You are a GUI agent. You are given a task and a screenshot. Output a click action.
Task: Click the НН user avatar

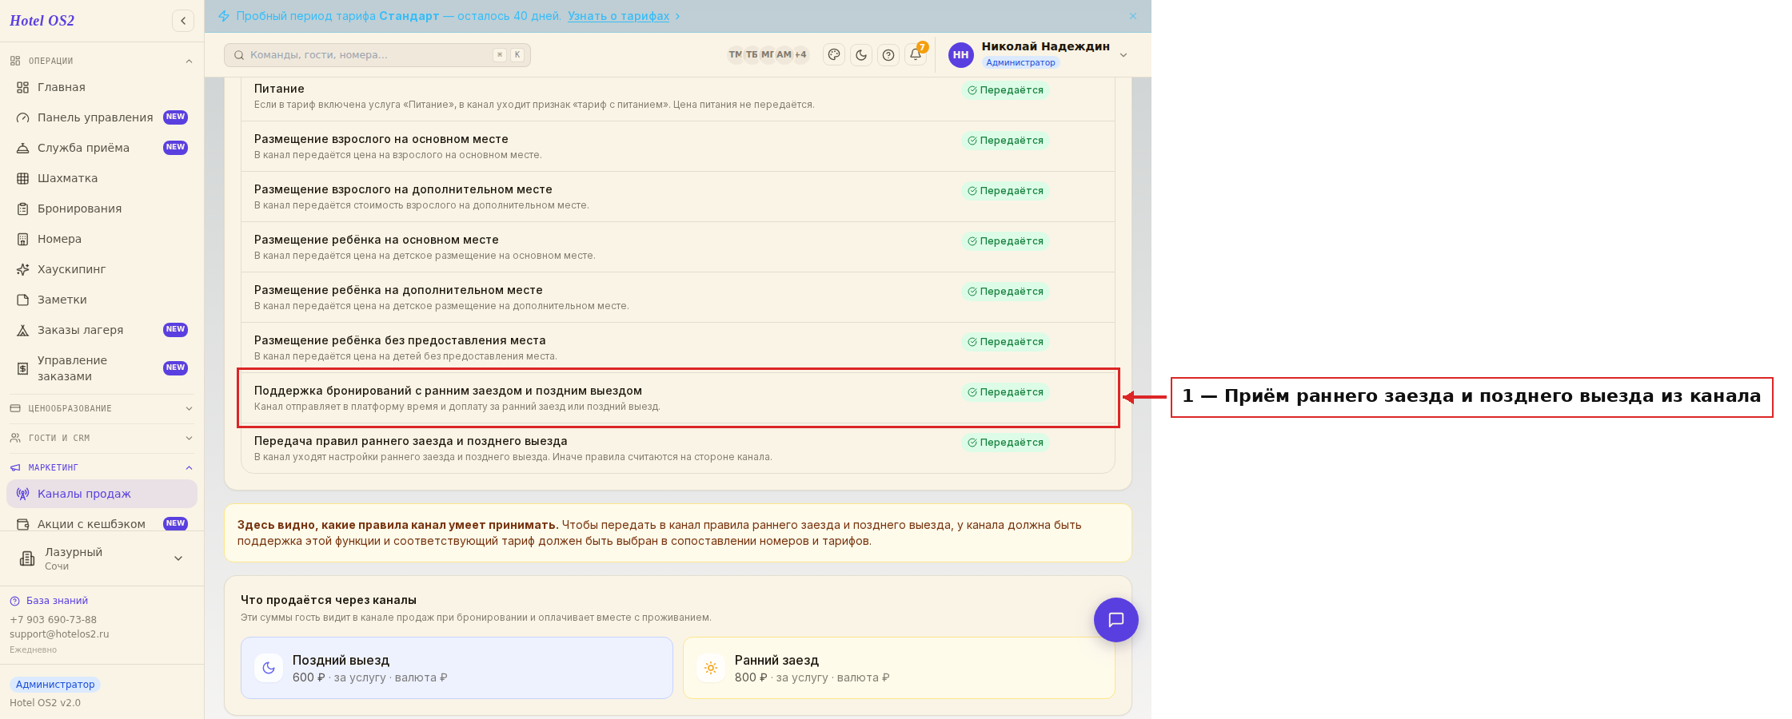[x=961, y=55]
